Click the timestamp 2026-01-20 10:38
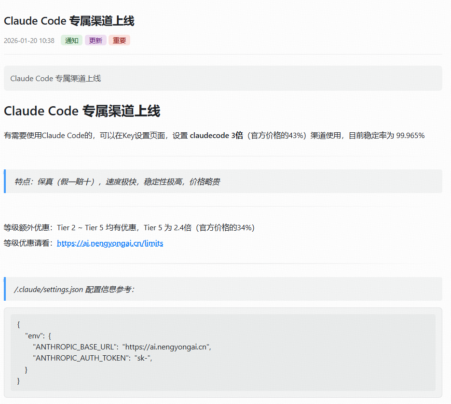Image resolution: width=451 pixels, height=404 pixels. pos(29,41)
